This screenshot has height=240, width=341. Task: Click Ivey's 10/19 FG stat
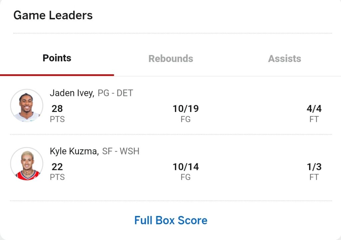pos(186,114)
